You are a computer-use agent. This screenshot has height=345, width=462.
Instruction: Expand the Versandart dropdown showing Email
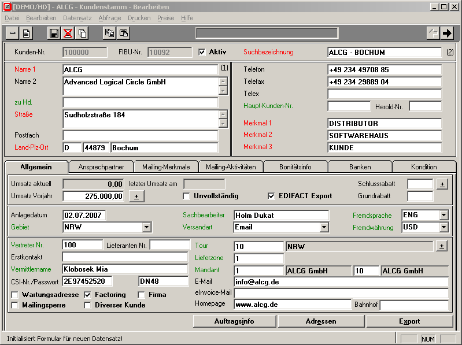click(x=324, y=228)
